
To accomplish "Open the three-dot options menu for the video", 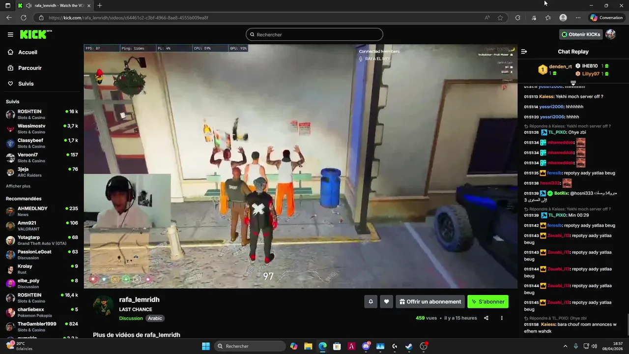I will (502, 318).
